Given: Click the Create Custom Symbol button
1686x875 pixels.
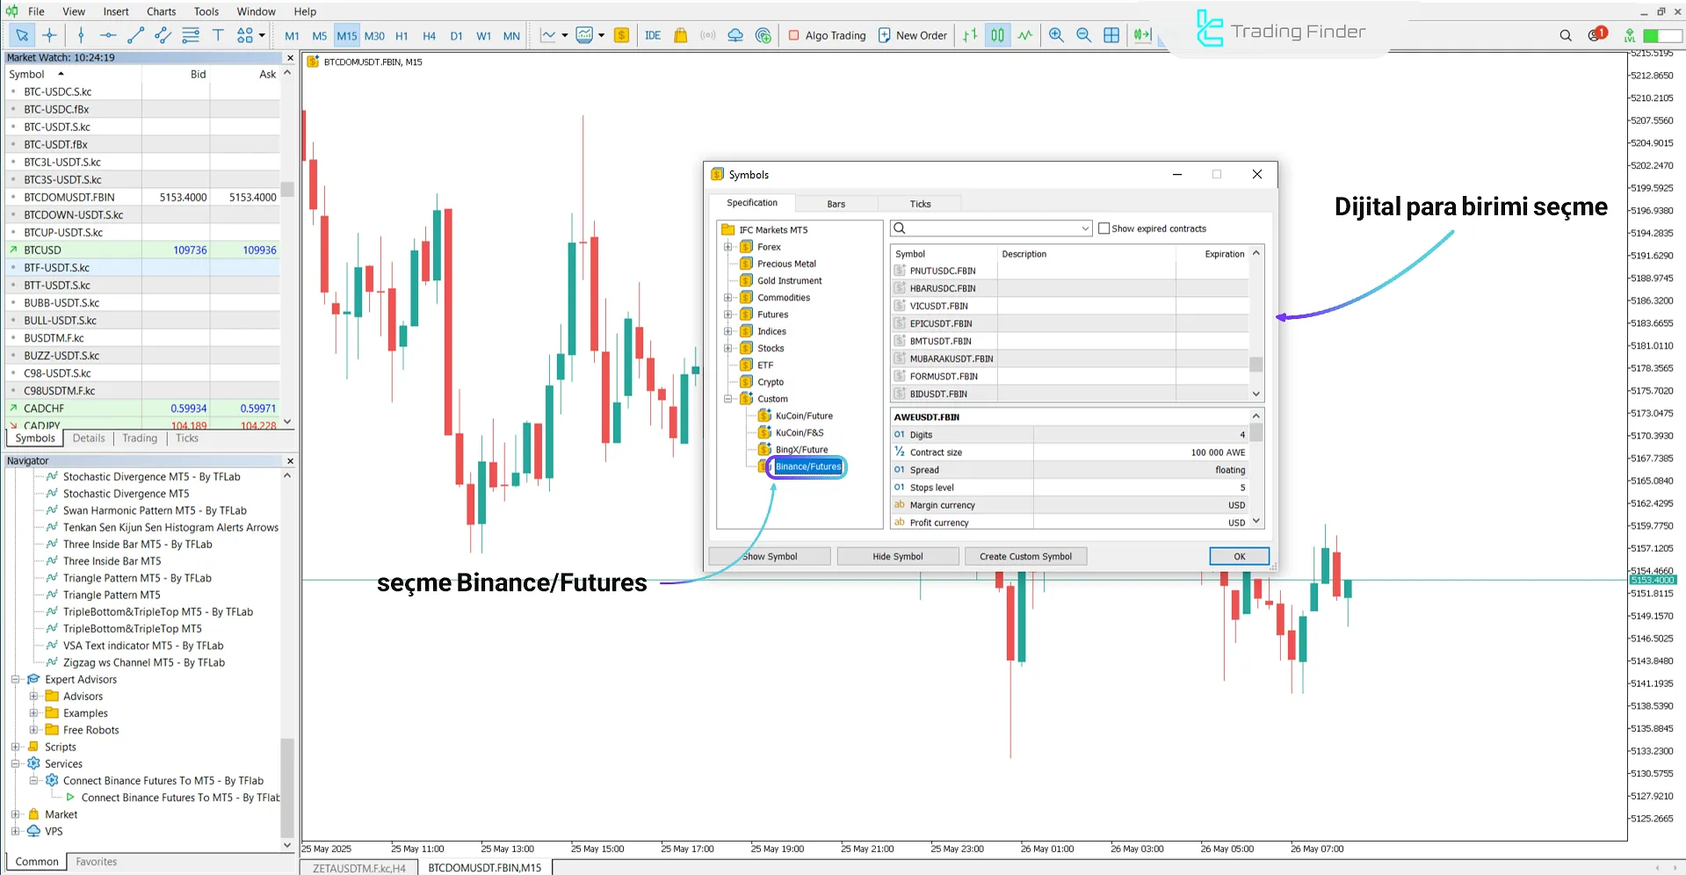Looking at the screenshot, I should [x=1025, y=555].
